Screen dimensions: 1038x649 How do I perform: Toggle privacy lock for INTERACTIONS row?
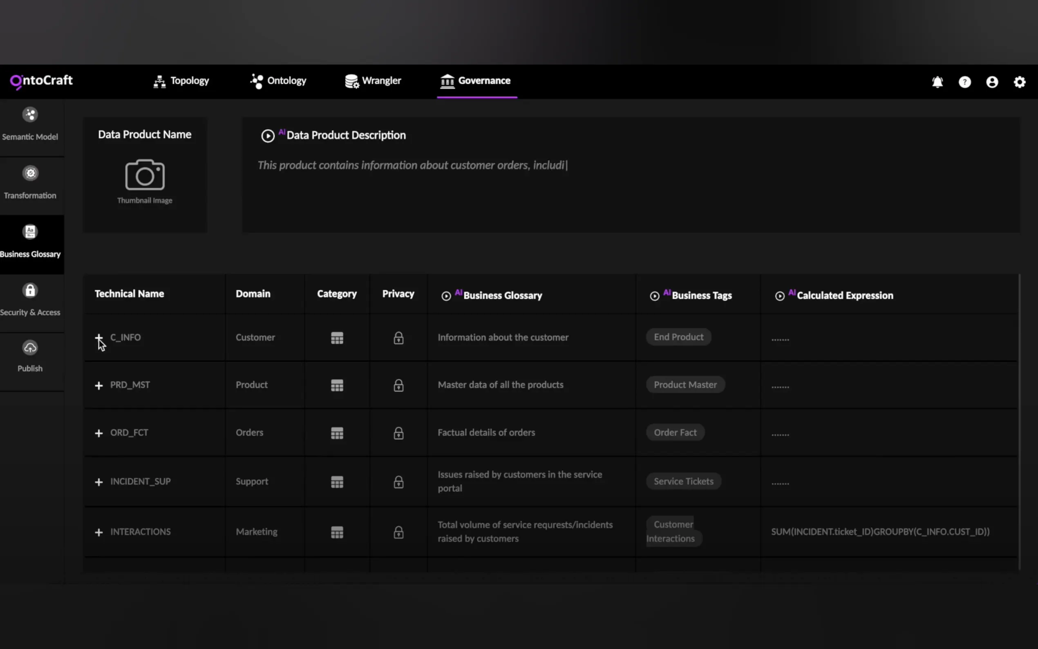(x=398, y=532)
